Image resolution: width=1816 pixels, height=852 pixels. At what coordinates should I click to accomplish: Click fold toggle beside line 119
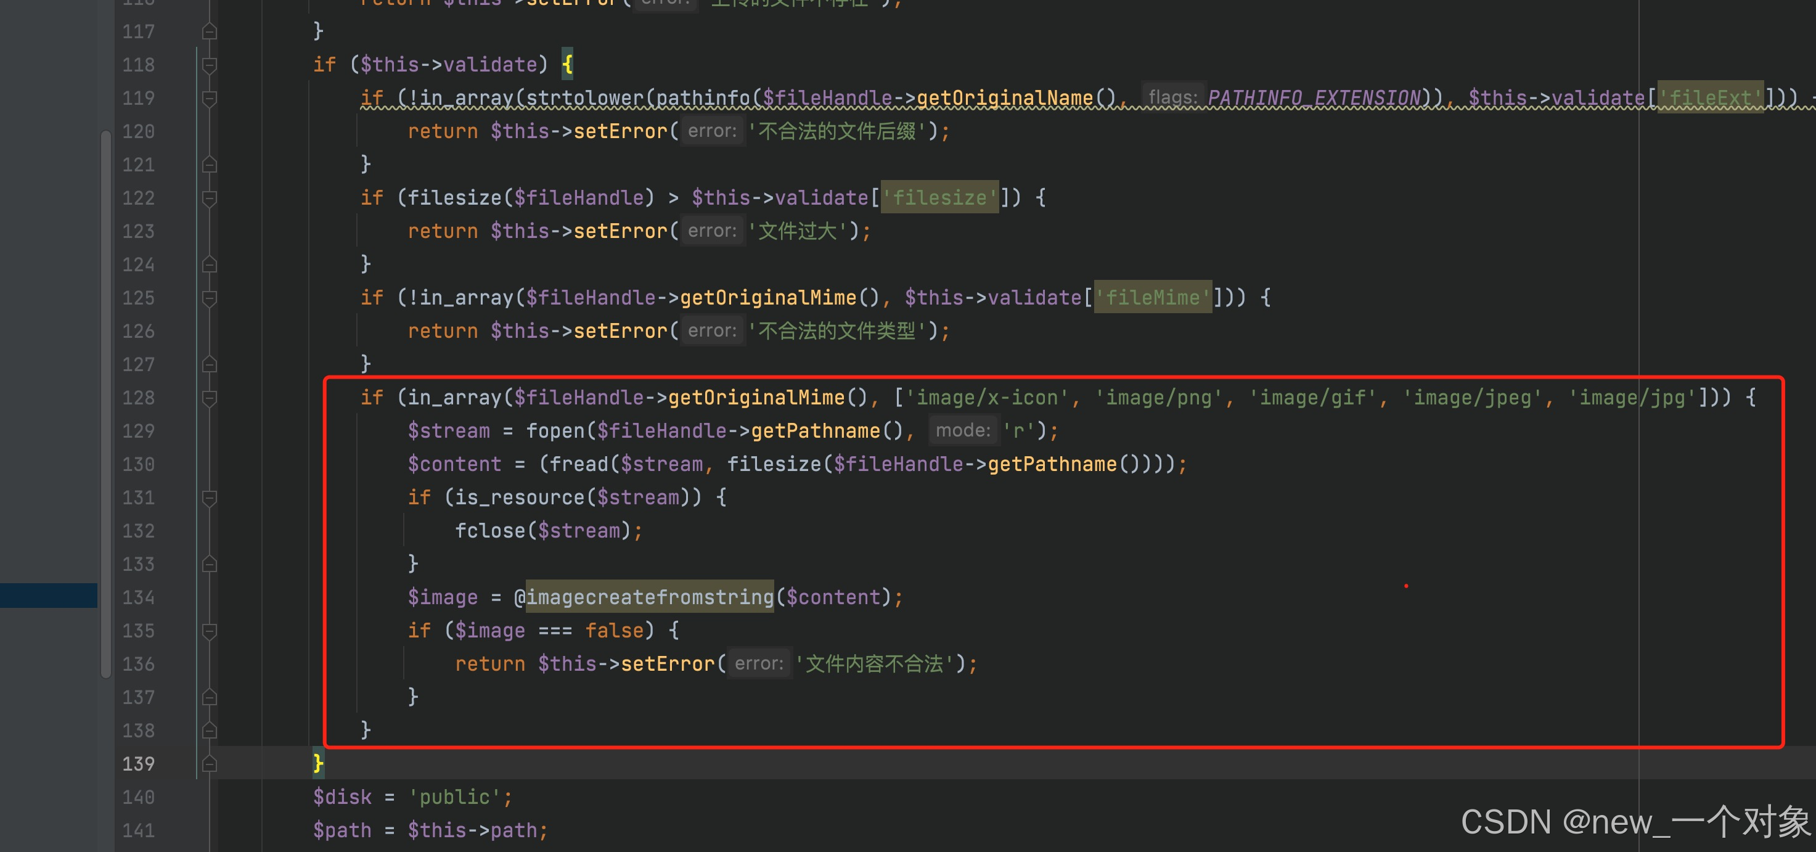point(210,98)
